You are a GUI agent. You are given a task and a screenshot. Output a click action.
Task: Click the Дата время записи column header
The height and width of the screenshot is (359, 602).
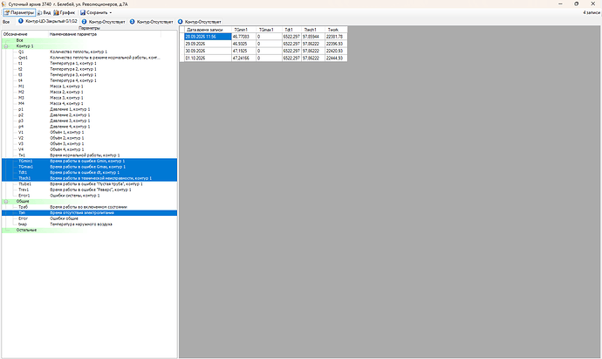(208, 30)
